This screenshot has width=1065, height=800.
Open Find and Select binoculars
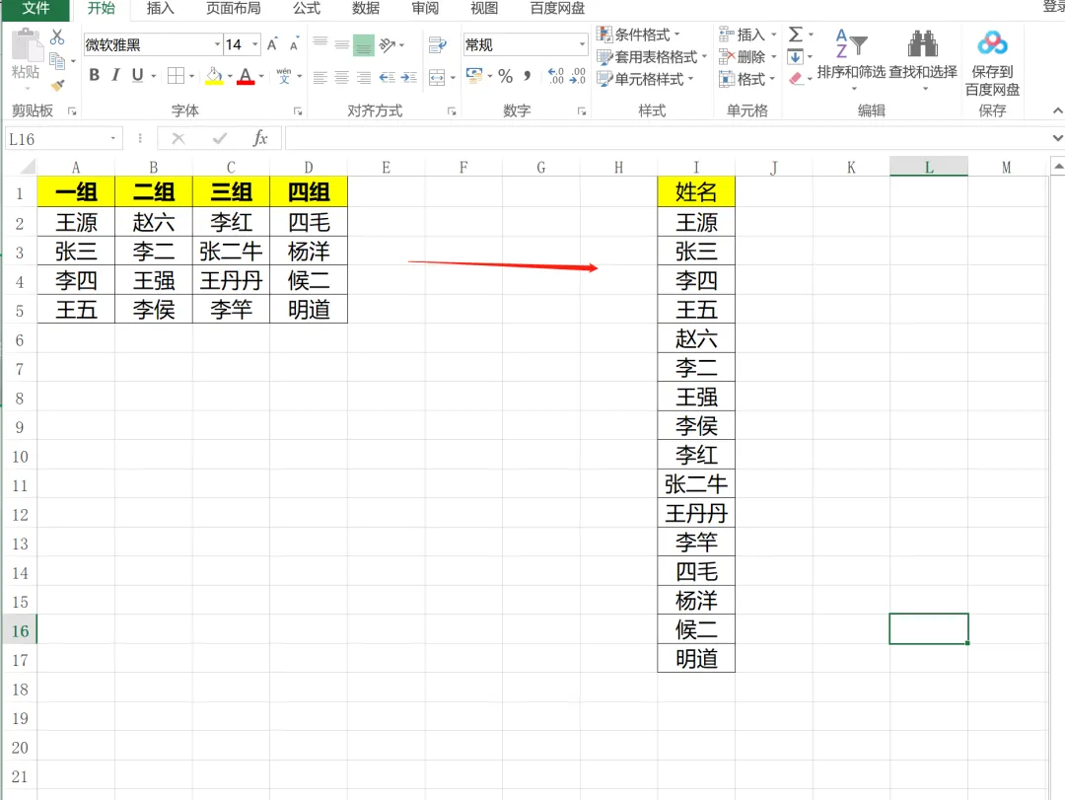tap(923, 60)
